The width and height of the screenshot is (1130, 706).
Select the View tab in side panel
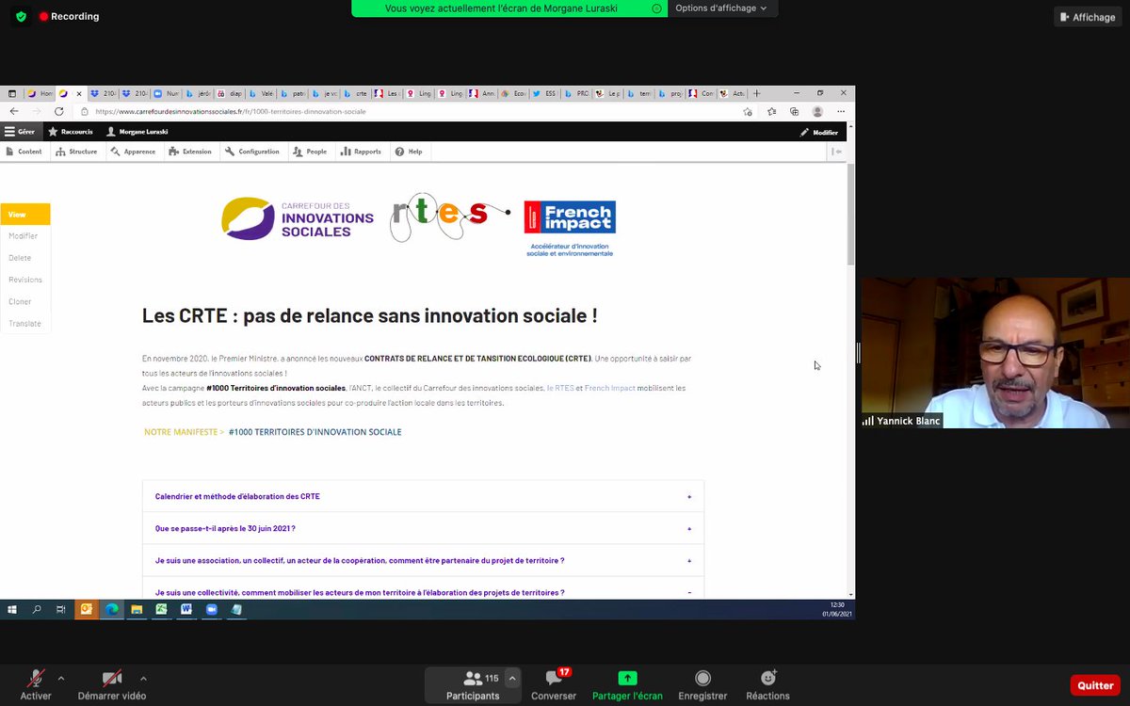(25, 215)
